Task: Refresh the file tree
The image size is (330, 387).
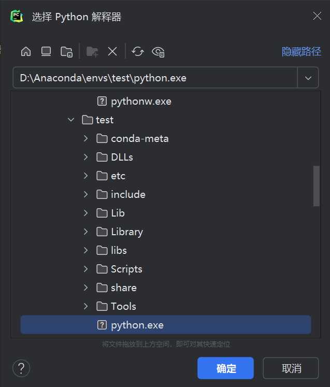Action: (138, 51)
